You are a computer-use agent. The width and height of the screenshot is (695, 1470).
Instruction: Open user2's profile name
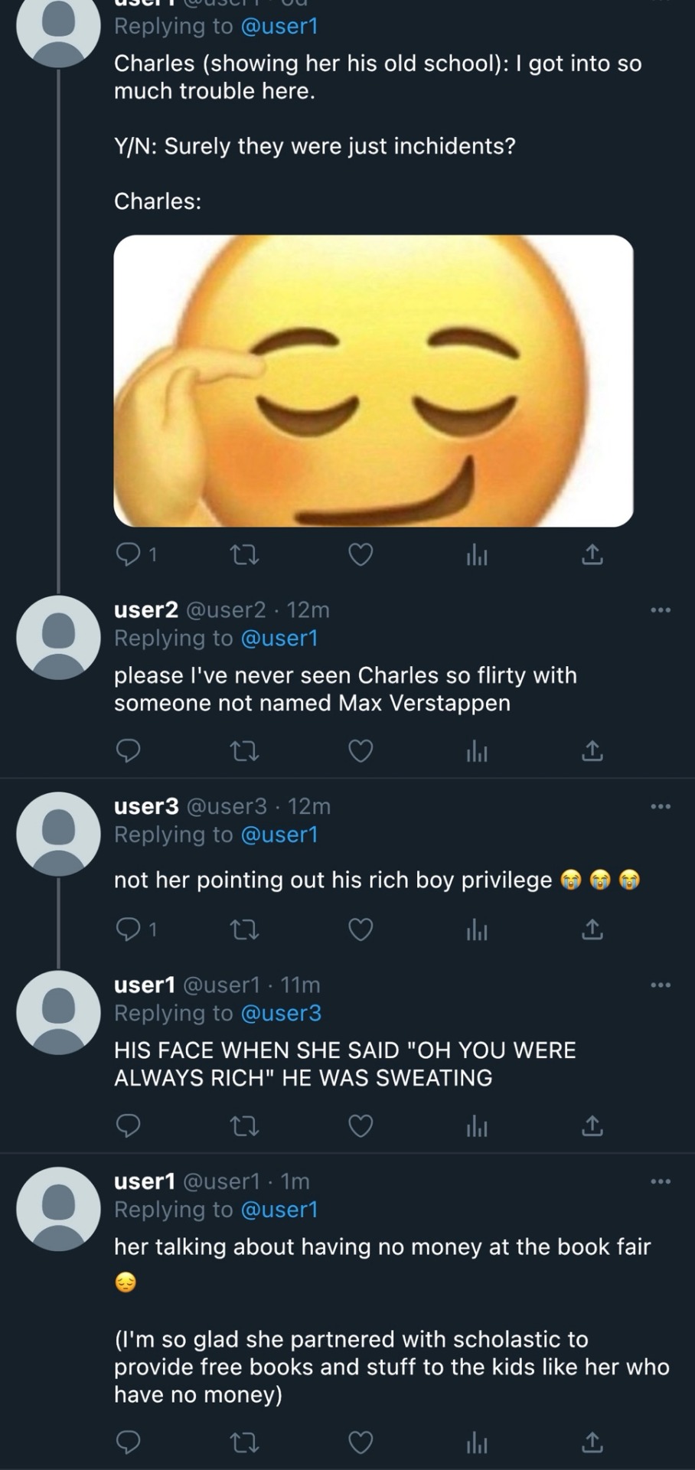[x=146, y=610]
